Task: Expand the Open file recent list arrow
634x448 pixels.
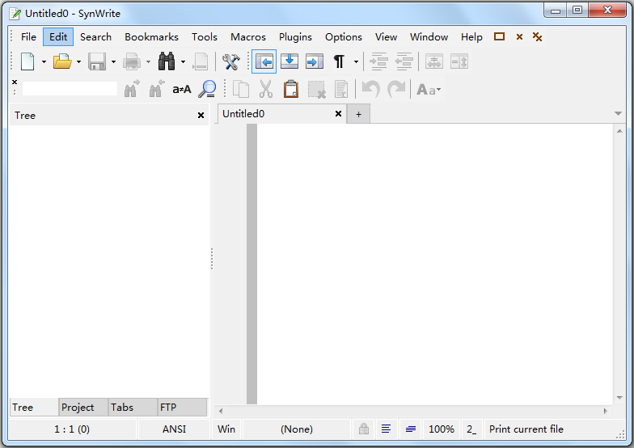Action: coord(79,61)
